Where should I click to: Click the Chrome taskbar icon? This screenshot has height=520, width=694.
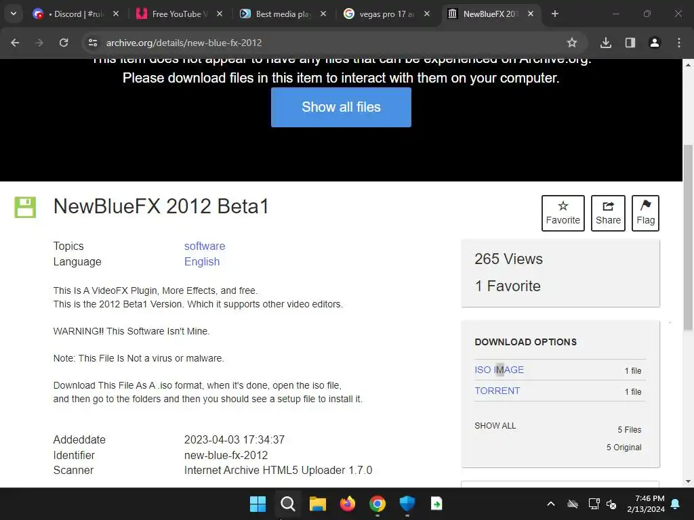377,504
